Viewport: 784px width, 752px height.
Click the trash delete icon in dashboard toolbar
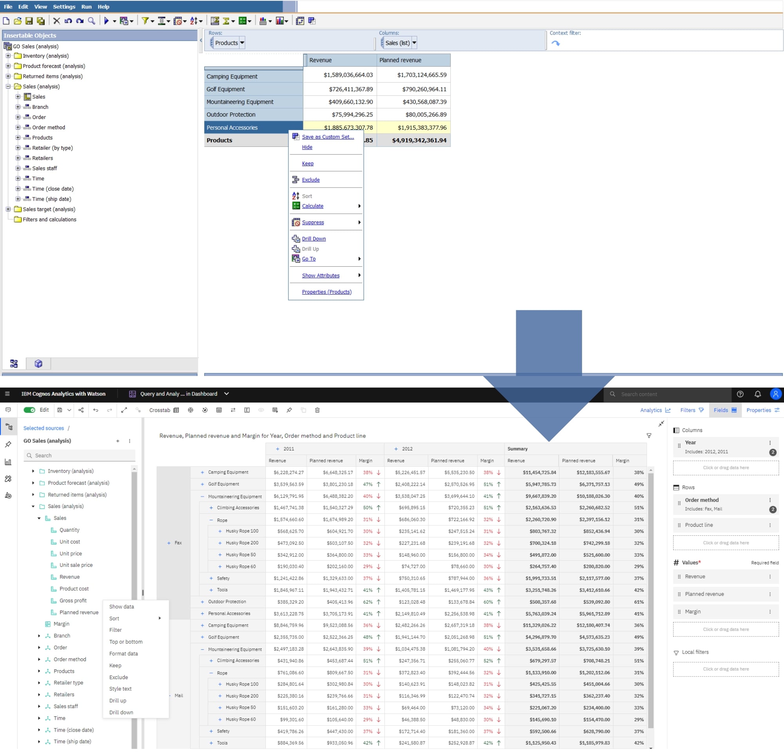click(317, 410)
